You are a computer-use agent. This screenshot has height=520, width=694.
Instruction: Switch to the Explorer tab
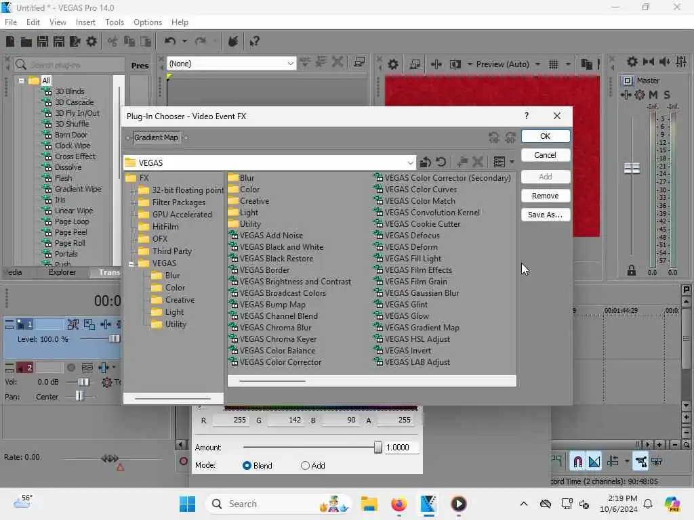pyautogui.click(x=62, y=272)
